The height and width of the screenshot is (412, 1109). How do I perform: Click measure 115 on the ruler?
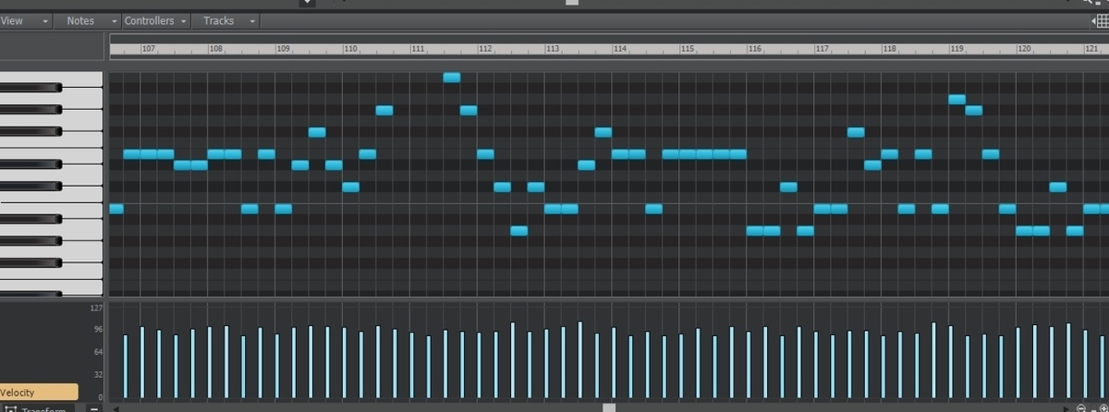(688, 49)
